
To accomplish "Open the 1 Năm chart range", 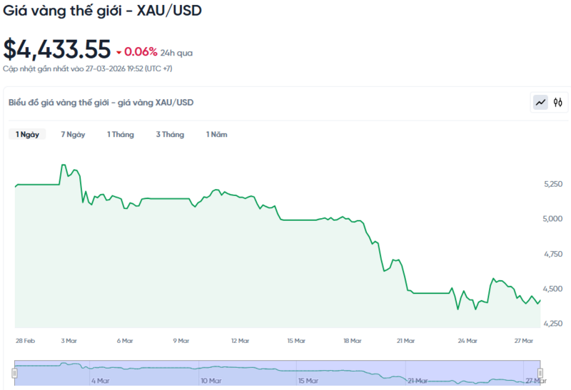I will pyautogui.click(x=216, y=134).
